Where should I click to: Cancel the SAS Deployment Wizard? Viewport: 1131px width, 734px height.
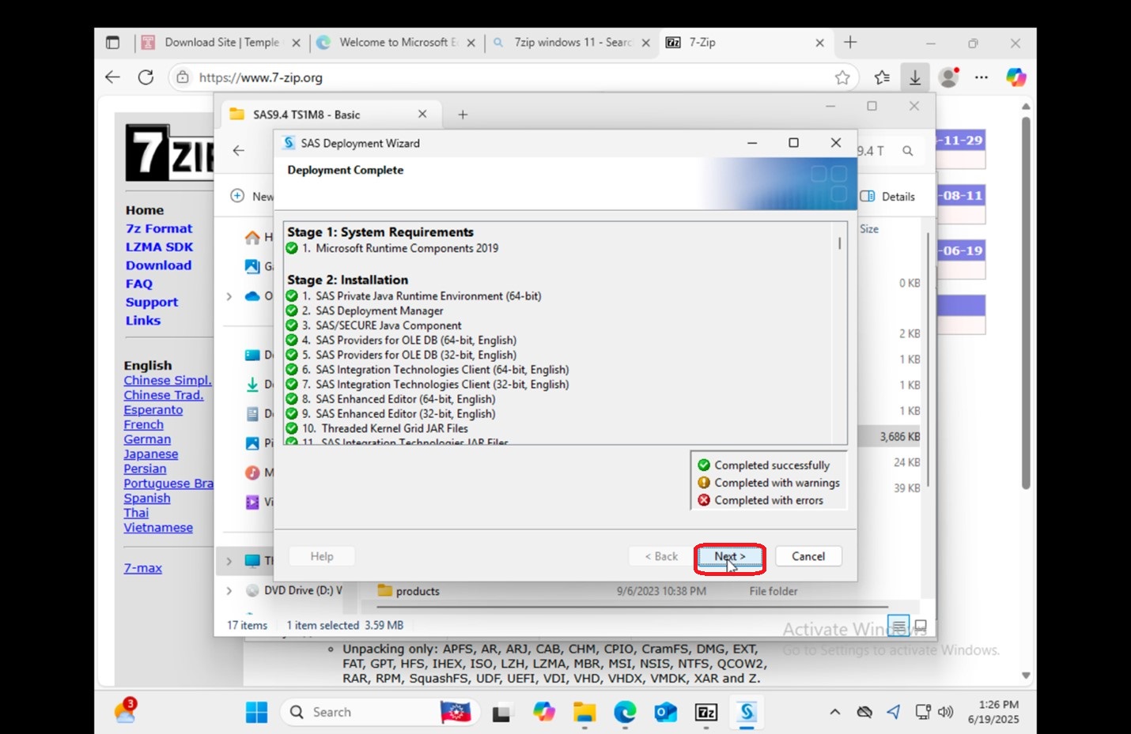point(808,556)
